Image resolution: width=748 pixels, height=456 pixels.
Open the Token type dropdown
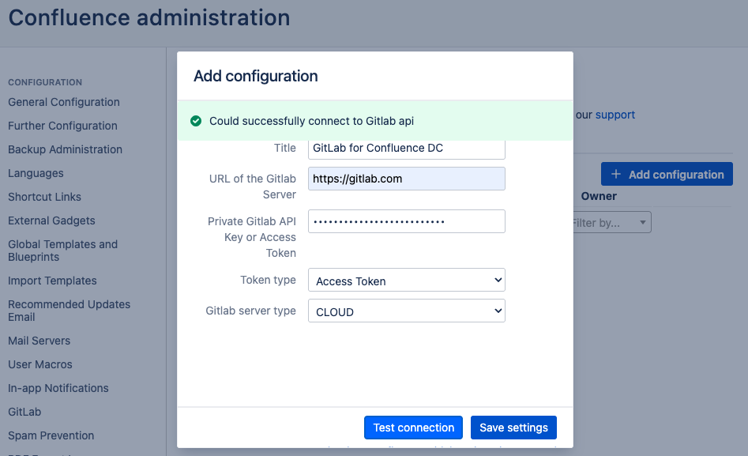pyautogui.click(x=407, y=281)
